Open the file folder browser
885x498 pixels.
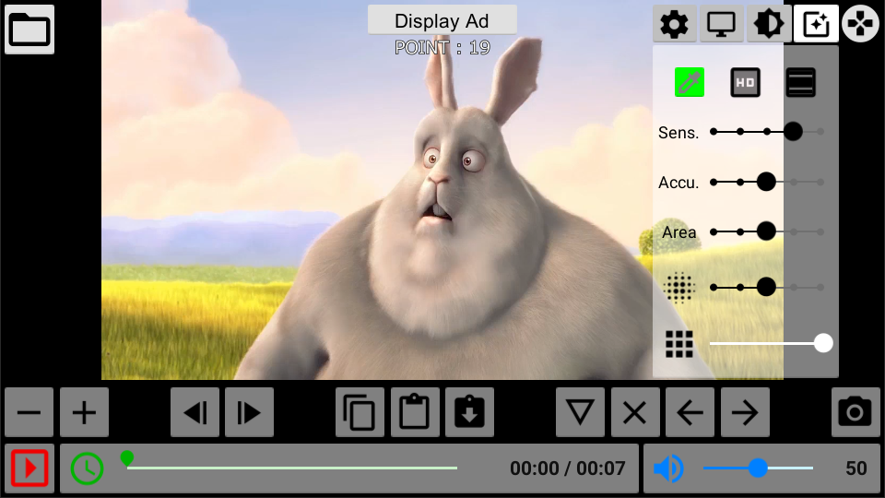point(29,30)
